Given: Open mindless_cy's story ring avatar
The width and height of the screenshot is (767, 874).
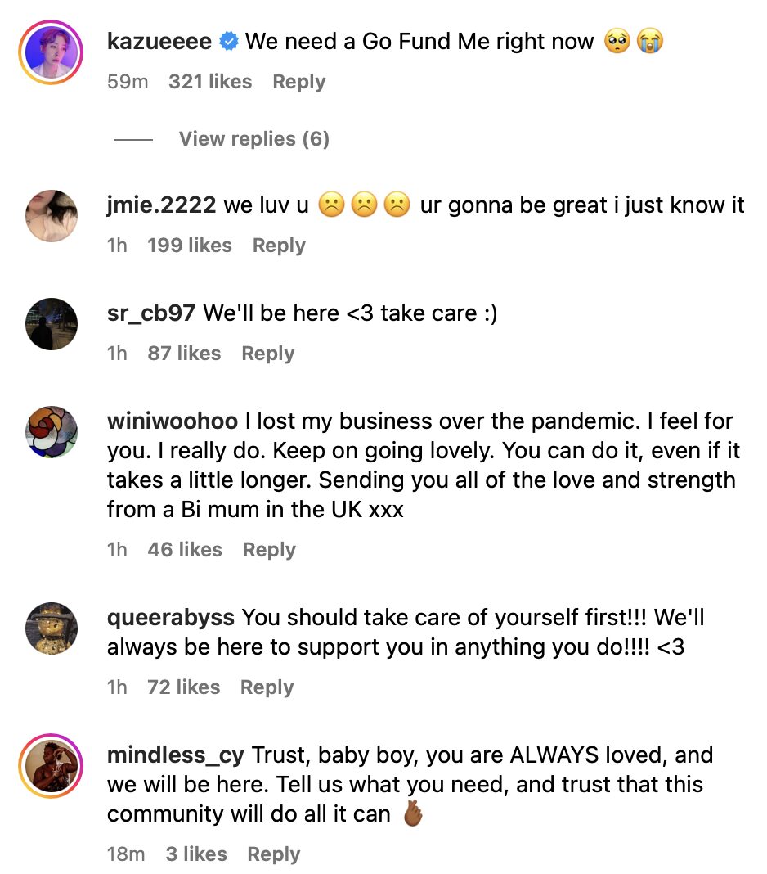Looking at the screenshot, I should (x=52, y=766).
